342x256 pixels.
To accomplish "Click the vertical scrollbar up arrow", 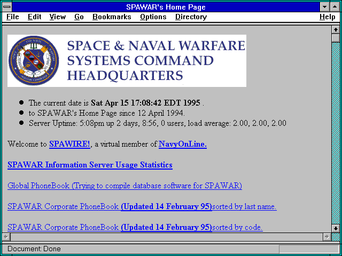I will tap(336, 30).
